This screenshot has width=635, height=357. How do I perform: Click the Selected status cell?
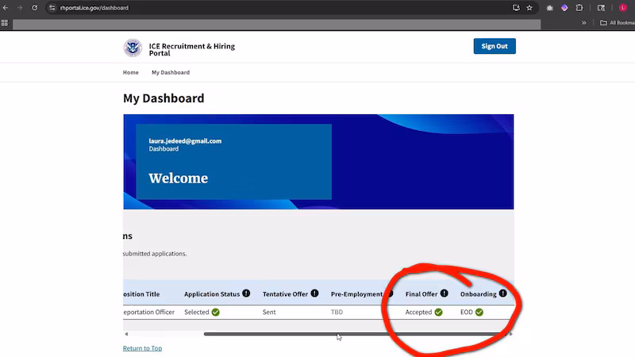click(196, 312)
